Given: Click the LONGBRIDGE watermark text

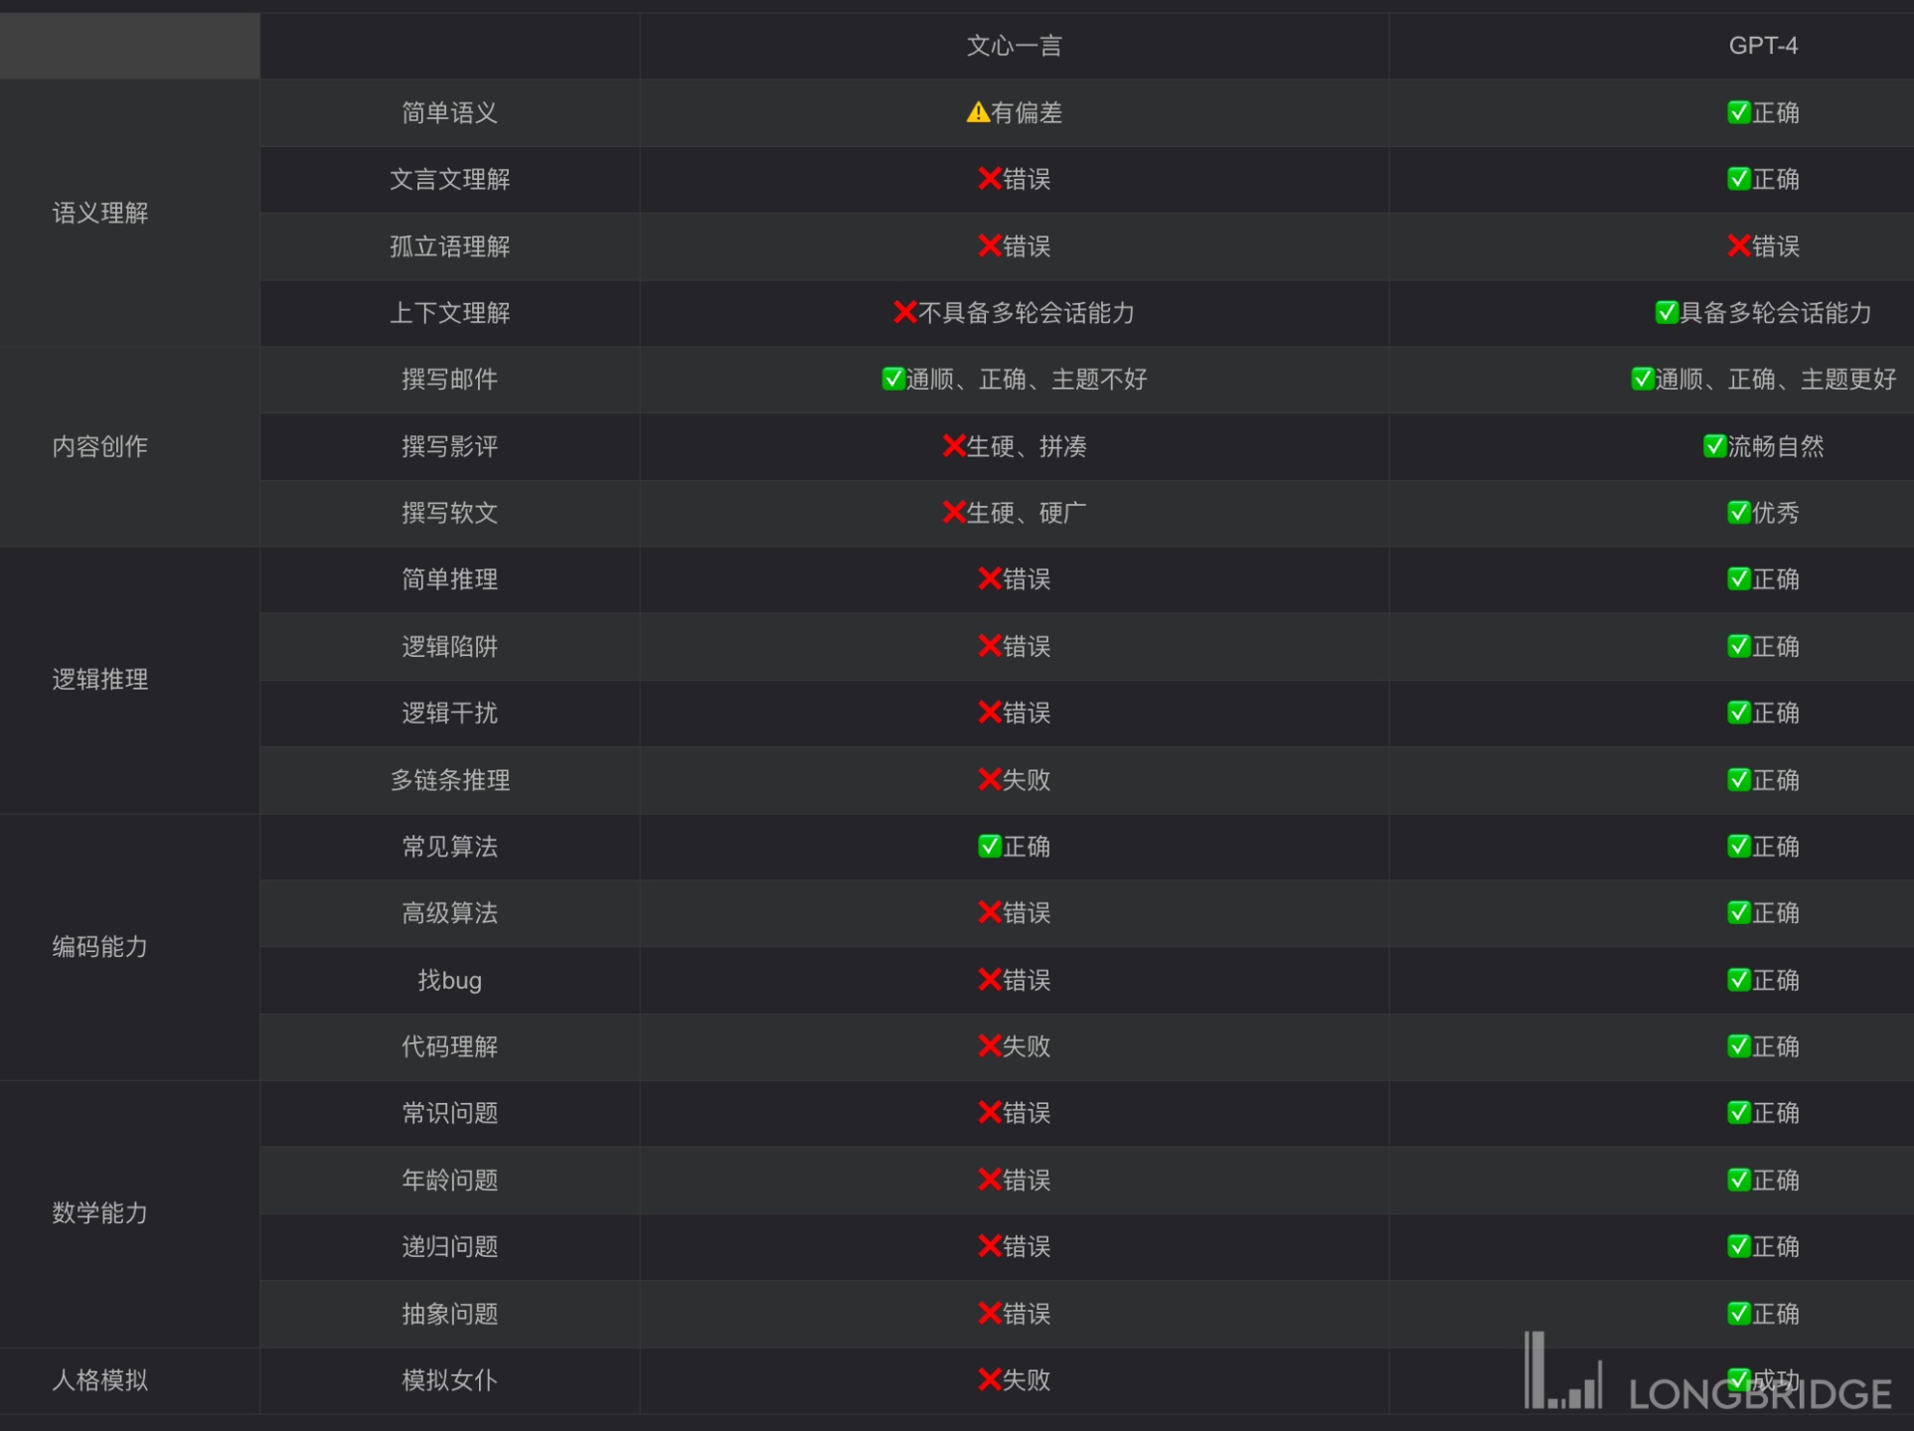Looking at the screenshot, I should pos(1759,1394).
